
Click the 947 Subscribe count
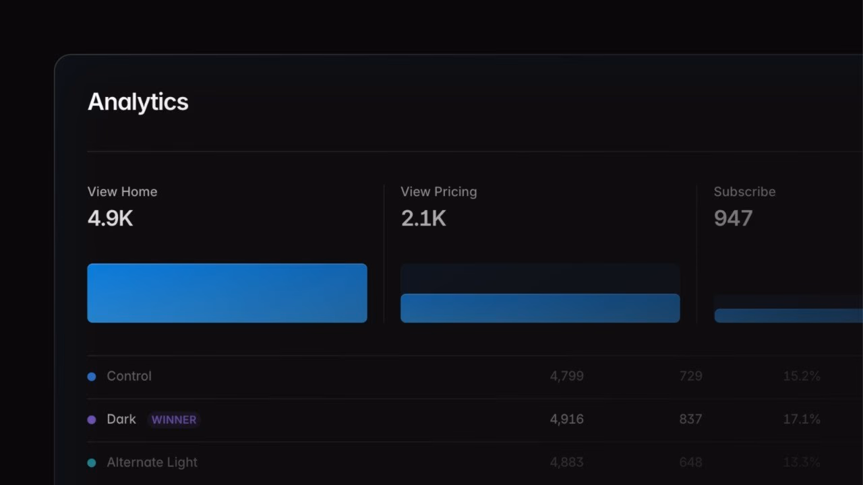point(733,218)
